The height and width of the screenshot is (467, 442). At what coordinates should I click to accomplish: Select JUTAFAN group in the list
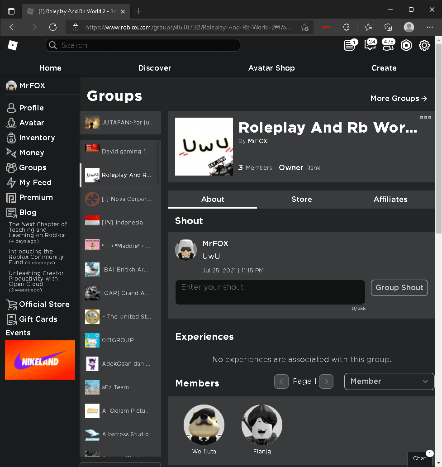[120, 123]
